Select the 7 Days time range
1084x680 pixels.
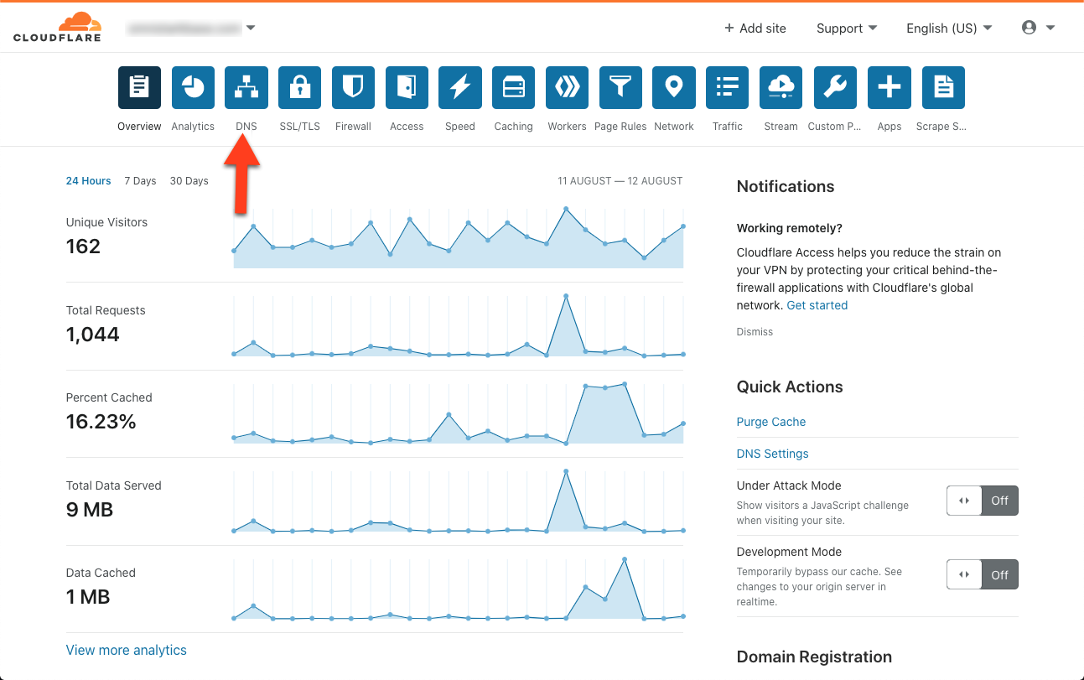(140, 181)
